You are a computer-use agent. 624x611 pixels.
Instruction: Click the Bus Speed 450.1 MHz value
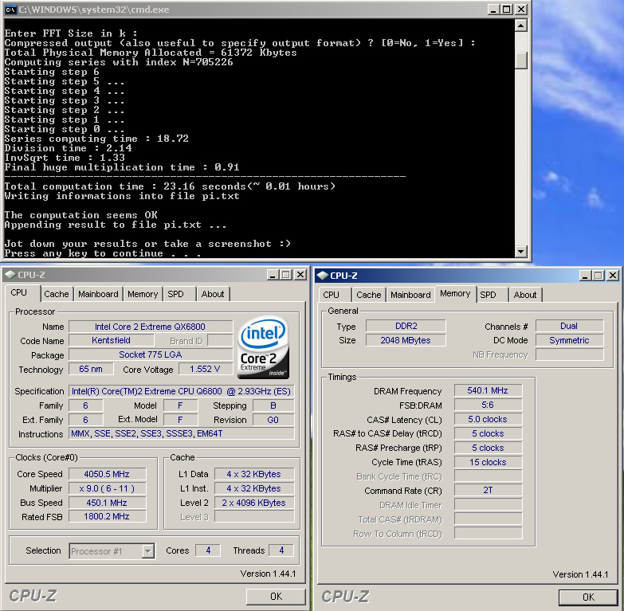click(107, 503)
